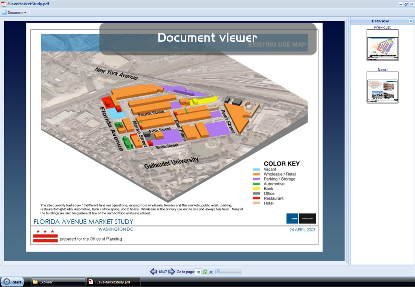Restore the document viewer window
Screen dimensions: 415x287
click(x=406, y=4)
